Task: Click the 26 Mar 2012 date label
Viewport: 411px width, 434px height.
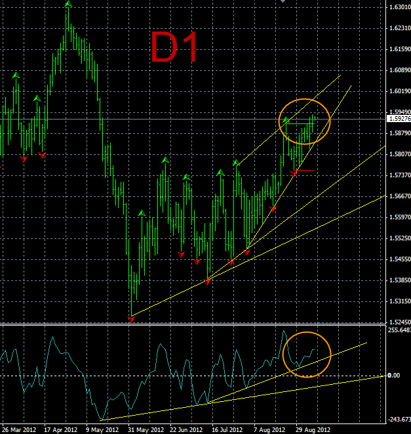Action: tap(19, 430)
